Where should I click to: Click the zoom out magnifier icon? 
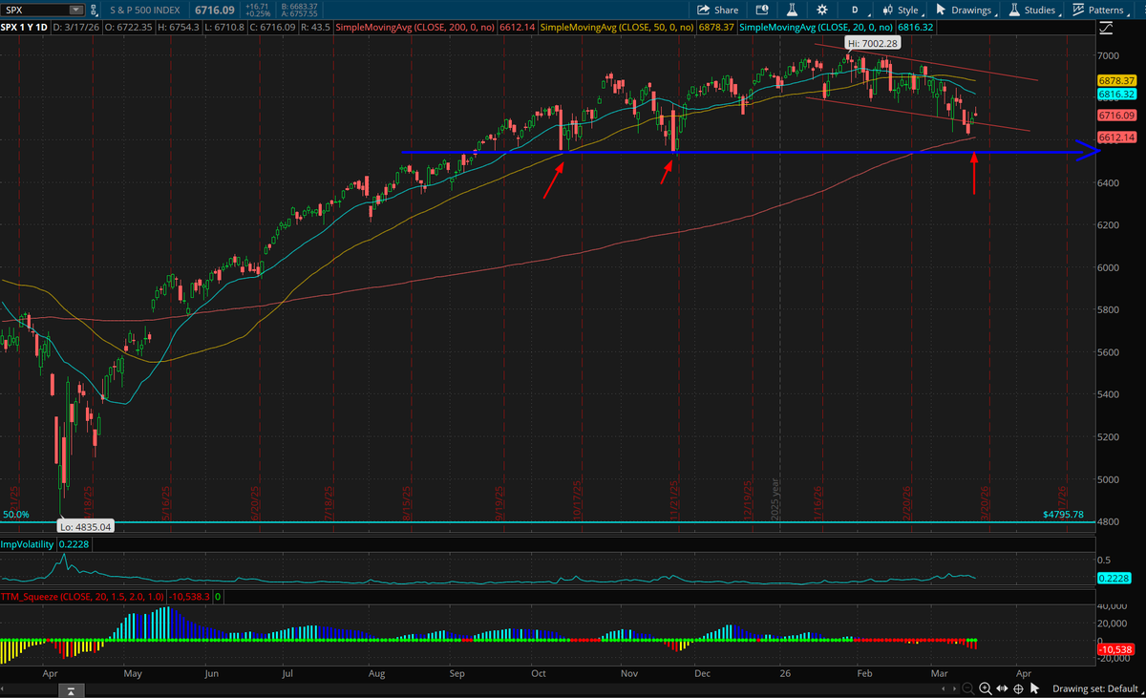(x=968, y=688)
